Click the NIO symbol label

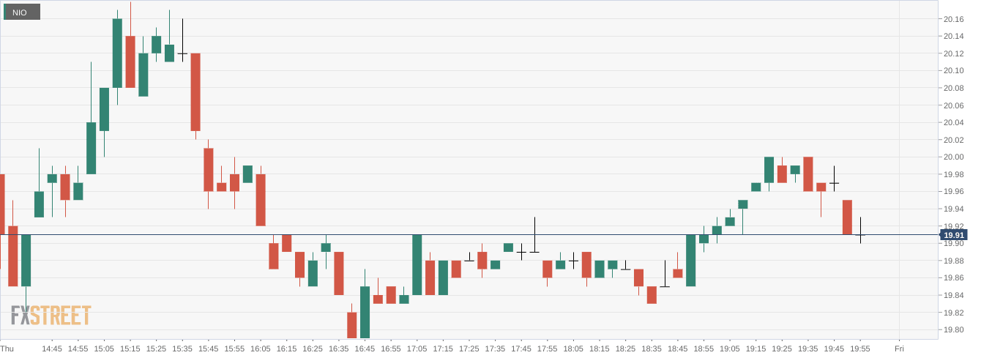(20, 12)
